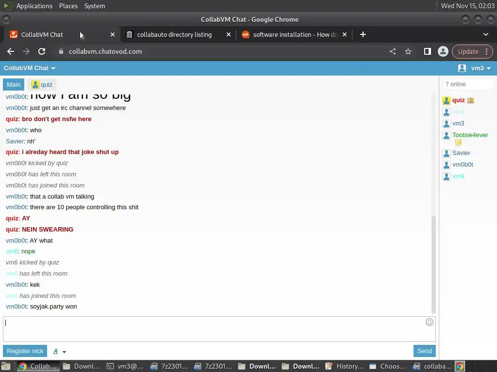Close the software installation tab
The image size is (497, 372).
click(345, 34)
